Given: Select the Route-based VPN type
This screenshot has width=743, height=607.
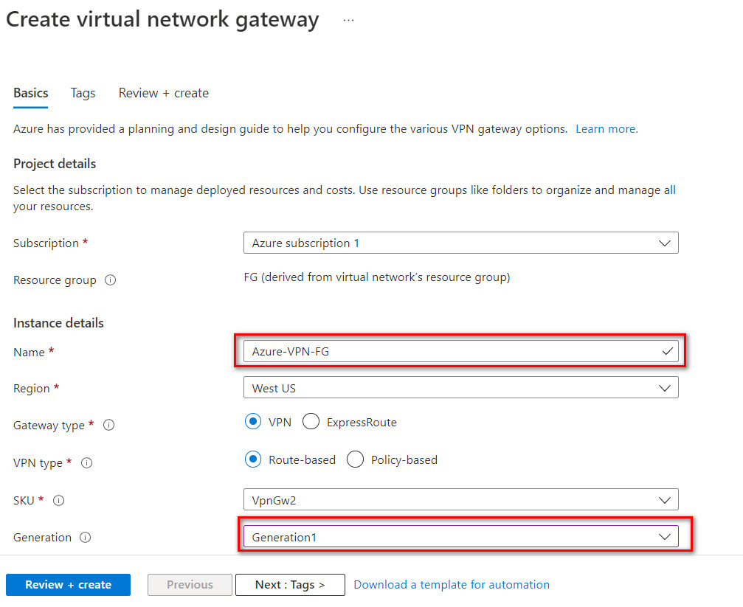Looking at the screenshot, I should tap(253, 459).
